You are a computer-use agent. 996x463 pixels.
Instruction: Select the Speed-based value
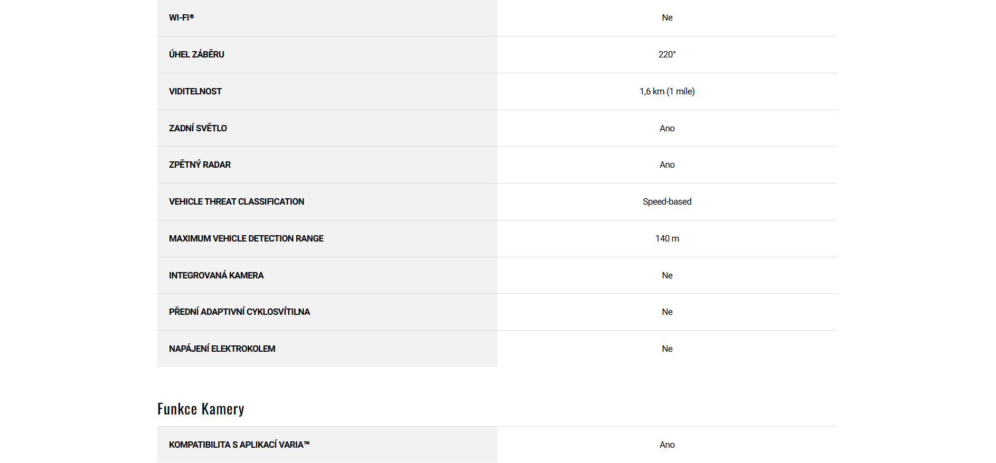[x=667, y=201]
